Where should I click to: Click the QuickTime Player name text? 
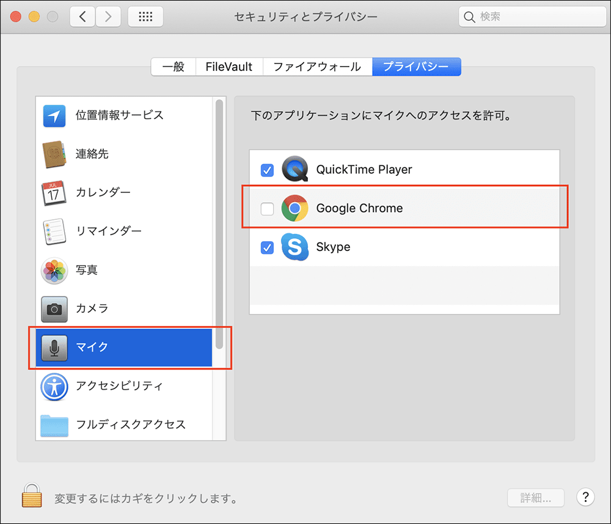coord(364,170)
